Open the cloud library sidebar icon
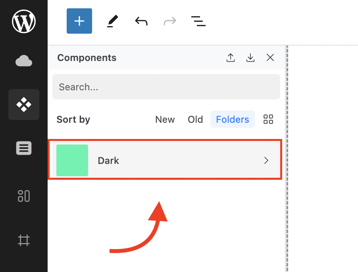358x272 pixels. (x=24, y=61)
